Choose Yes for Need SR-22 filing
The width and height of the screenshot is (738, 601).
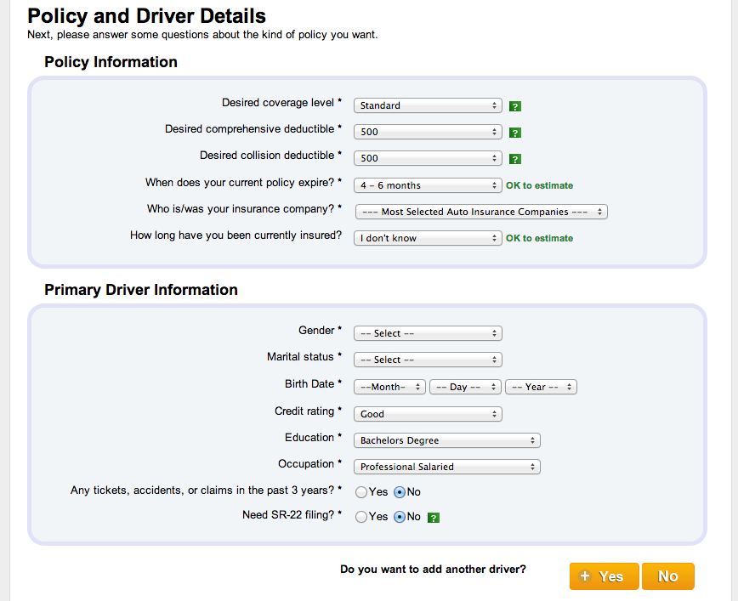[x=361, y=516]
